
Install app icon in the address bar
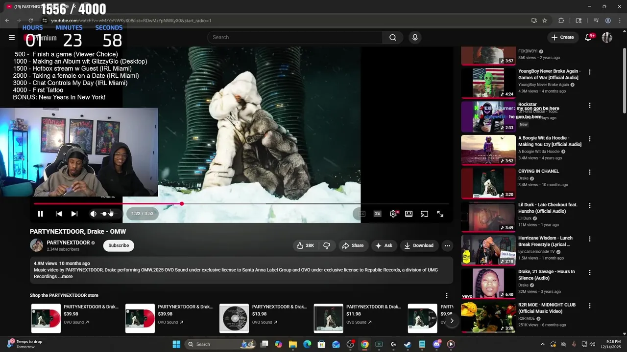(x=534, y=21)
